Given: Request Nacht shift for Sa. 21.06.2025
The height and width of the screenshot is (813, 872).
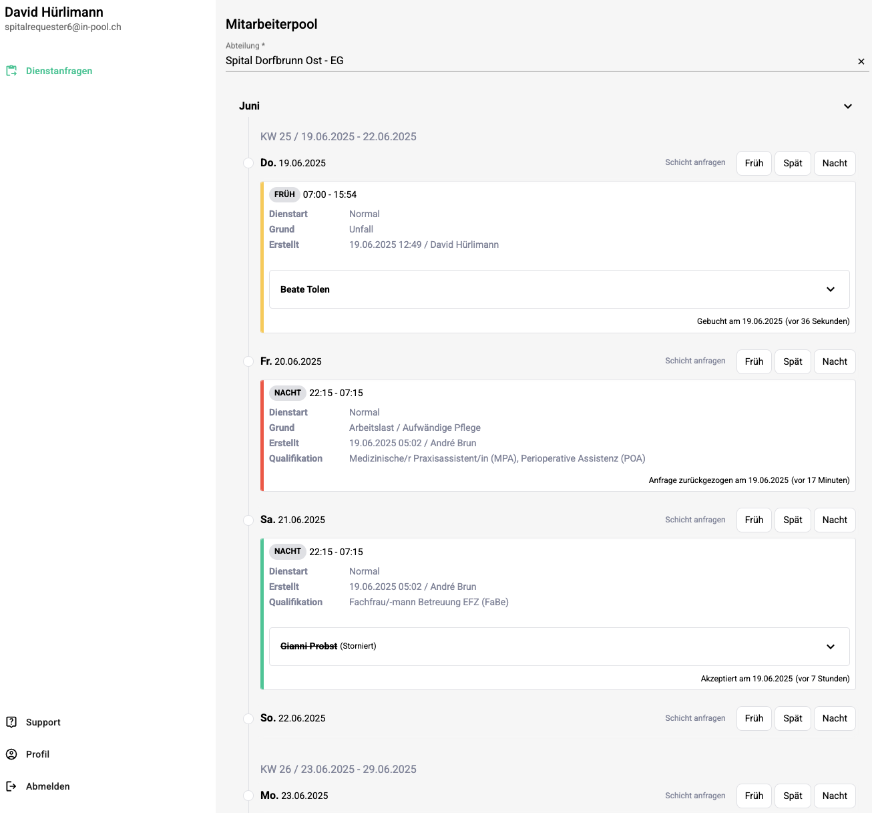Looking at the screenshot, I should (x=835, y=520).
